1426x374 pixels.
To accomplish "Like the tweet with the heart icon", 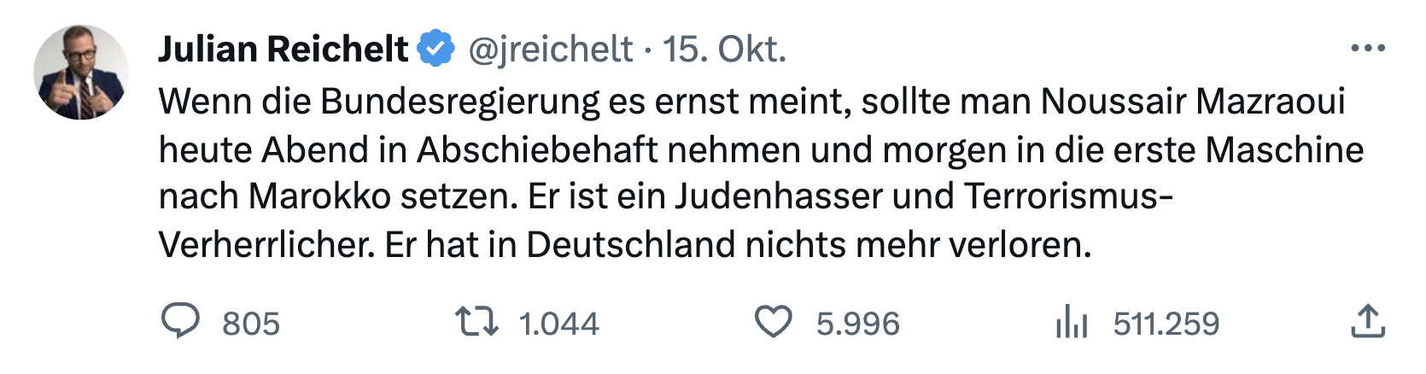I will (x=774, y=322).
